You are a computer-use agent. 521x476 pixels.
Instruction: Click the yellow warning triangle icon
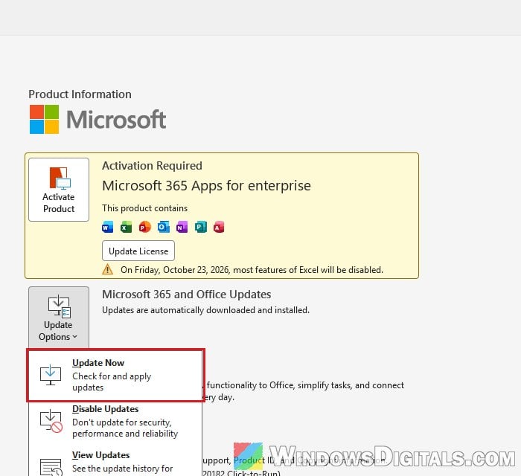108,269
